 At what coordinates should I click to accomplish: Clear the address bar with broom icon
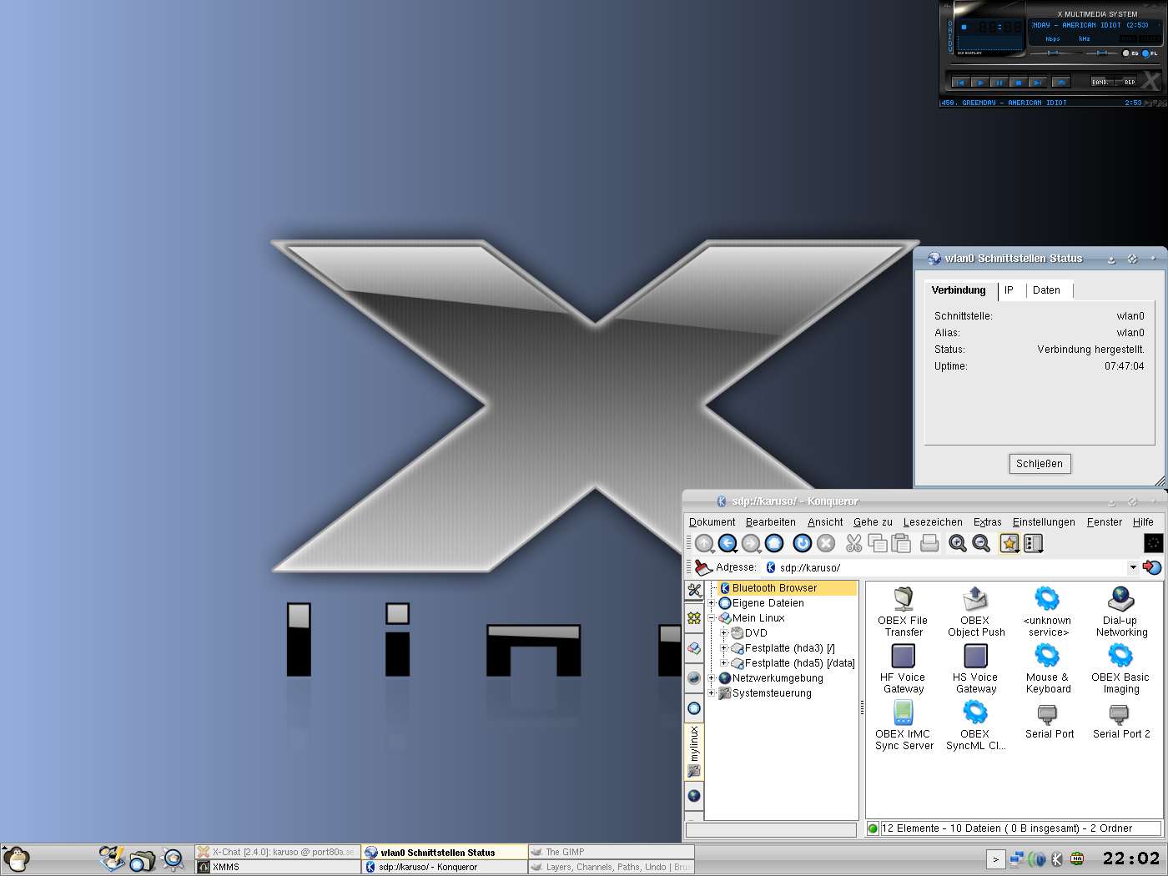[703, 567]
